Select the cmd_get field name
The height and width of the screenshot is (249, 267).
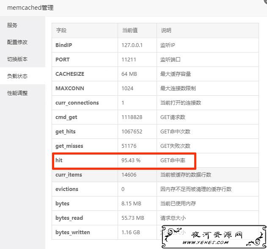point(66,117)
